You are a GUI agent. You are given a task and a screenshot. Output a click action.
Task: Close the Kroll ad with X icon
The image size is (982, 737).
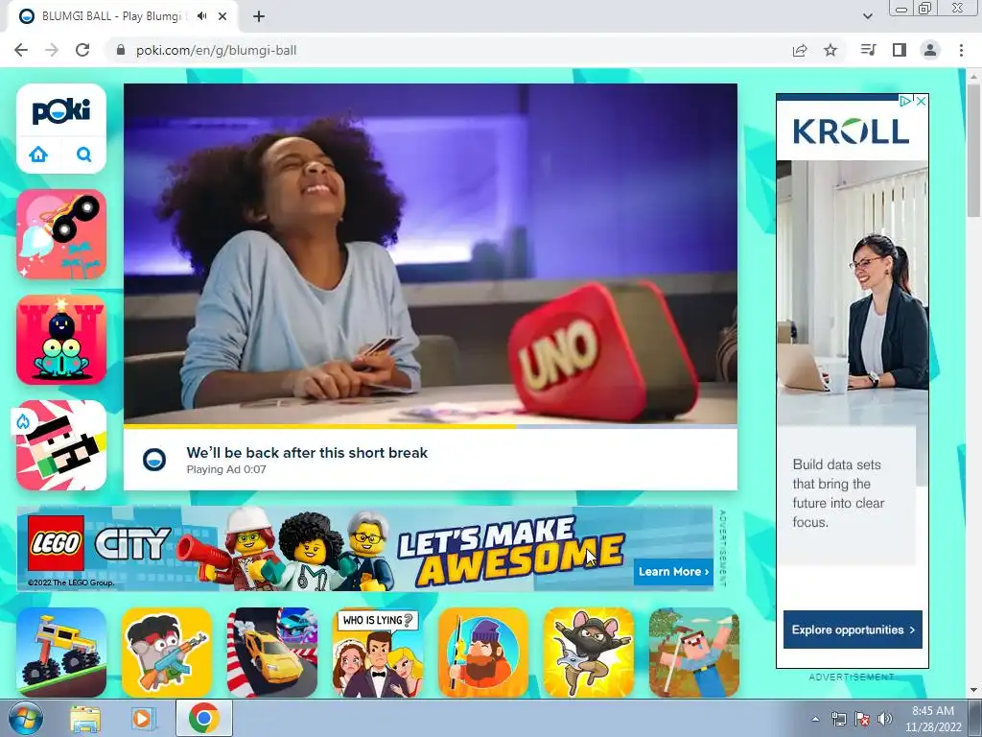(922, 101)
